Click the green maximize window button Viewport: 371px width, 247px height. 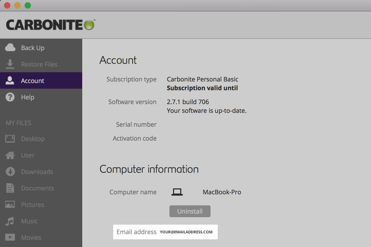click(28, 5)
